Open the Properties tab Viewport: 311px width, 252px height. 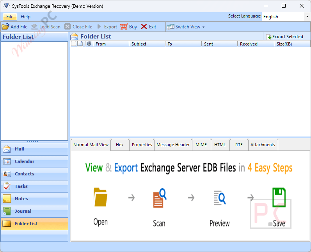[x=142, y=145]
